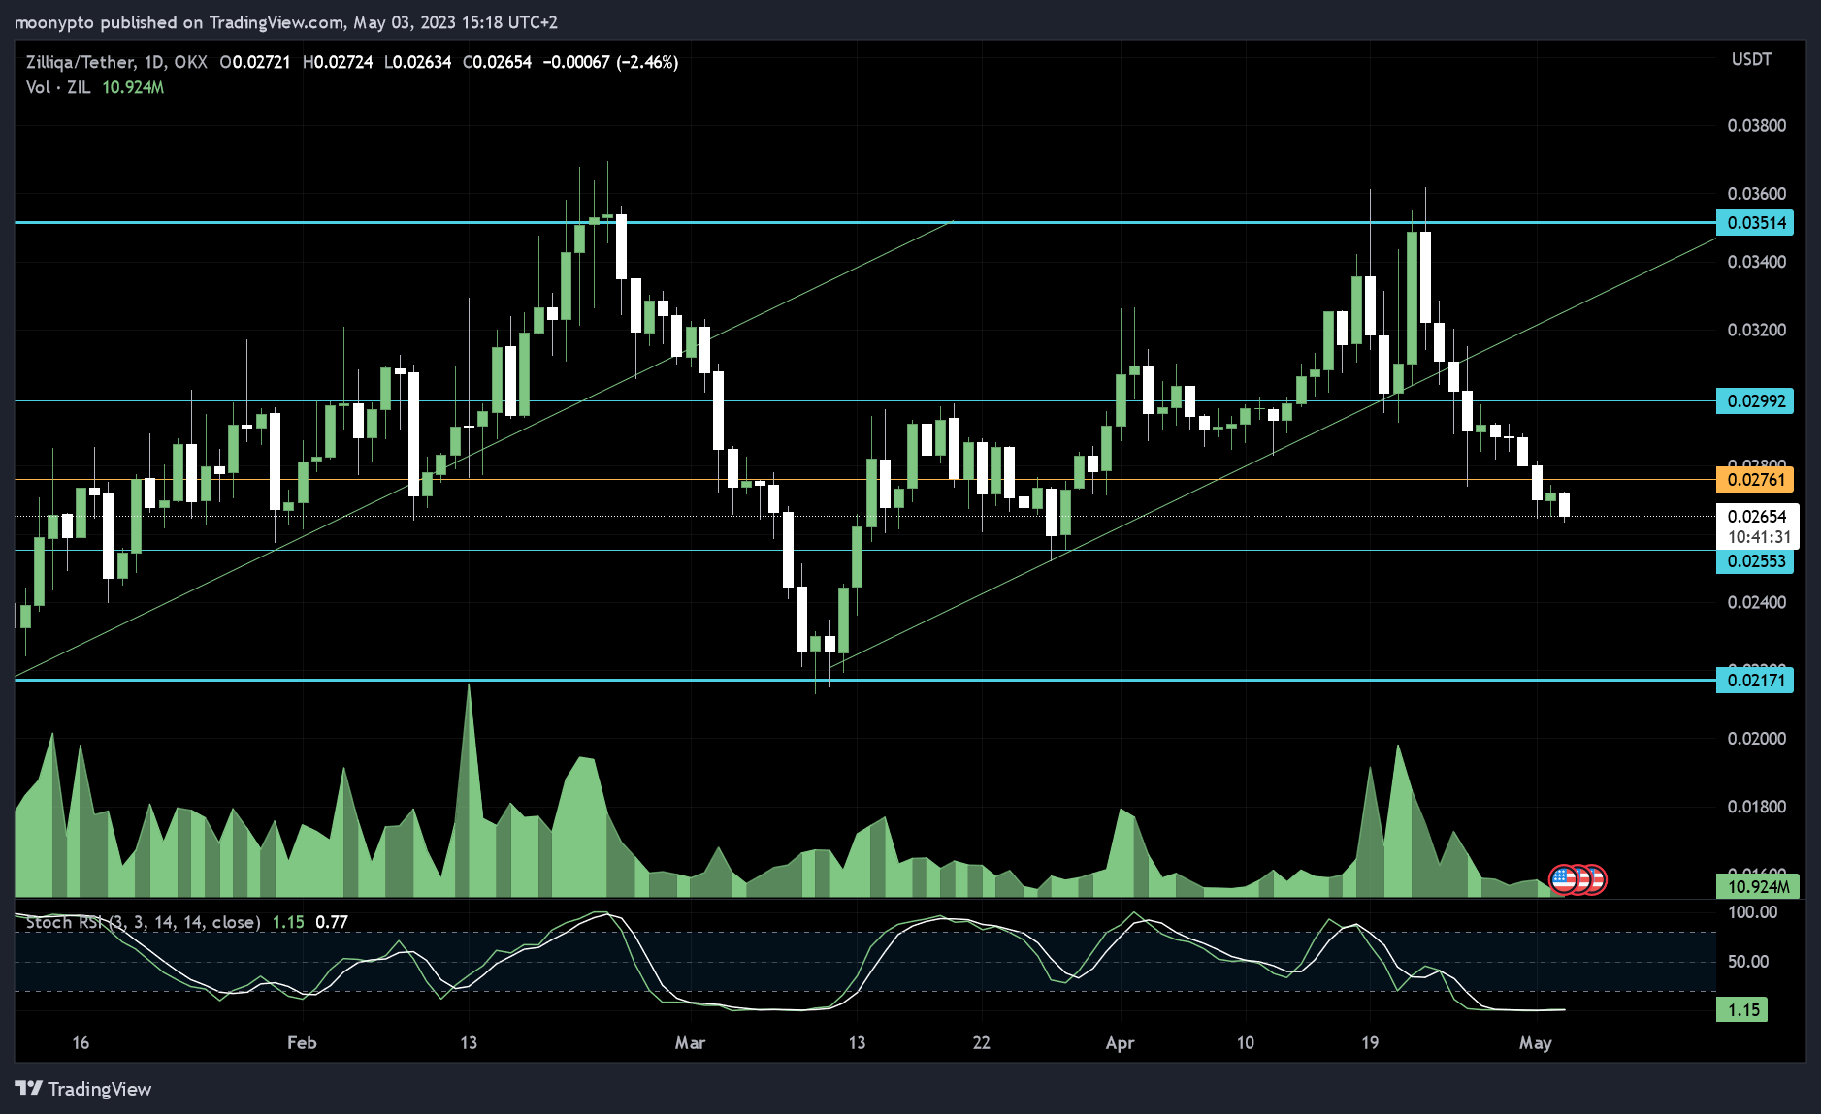Click the 100.00 Stoch RSI axis tick
The image size is (1821, 1114).
[x=1753, y=912]
